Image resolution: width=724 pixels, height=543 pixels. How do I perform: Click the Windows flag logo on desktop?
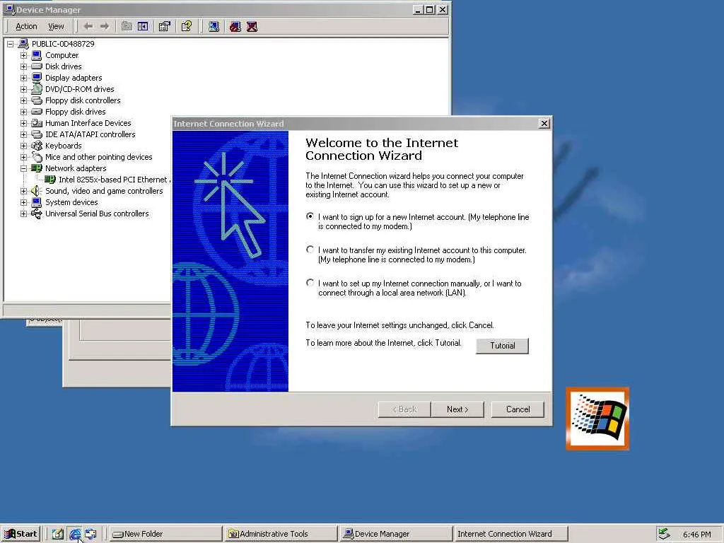597,419
